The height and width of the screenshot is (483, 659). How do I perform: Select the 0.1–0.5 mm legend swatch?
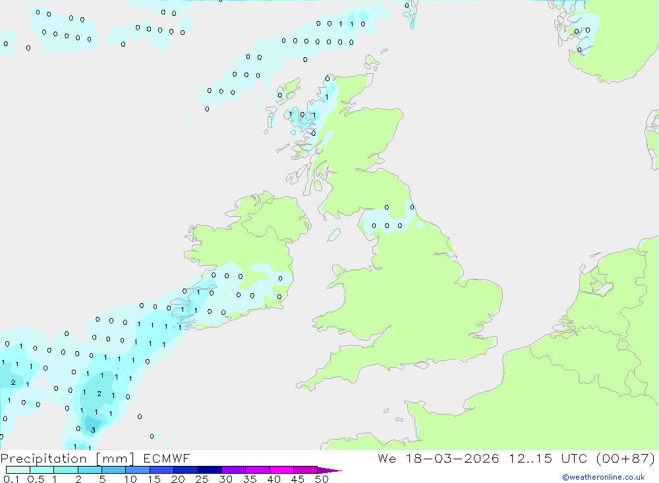point(18,470)
